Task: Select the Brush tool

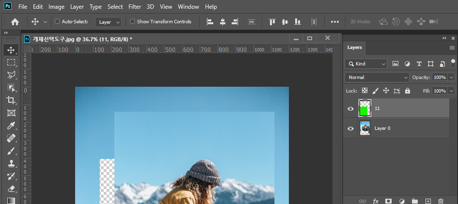Action: tap(11, 151)
